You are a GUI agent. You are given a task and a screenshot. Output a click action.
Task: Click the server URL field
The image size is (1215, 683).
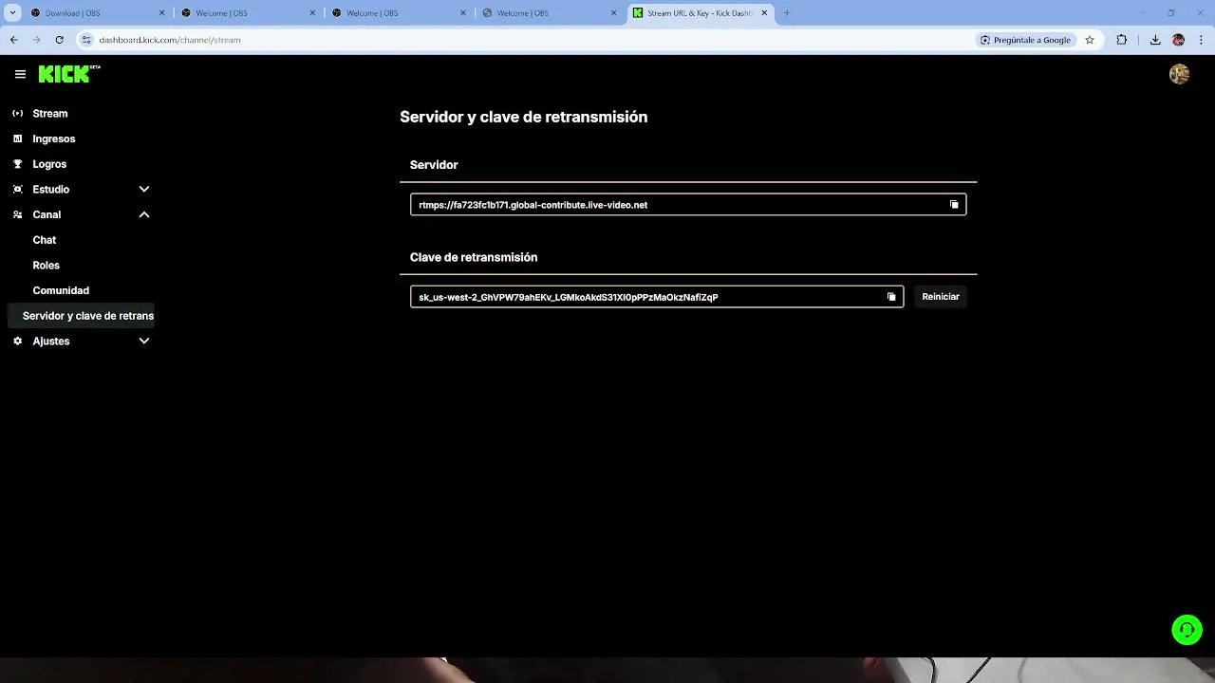click(688, 205)
